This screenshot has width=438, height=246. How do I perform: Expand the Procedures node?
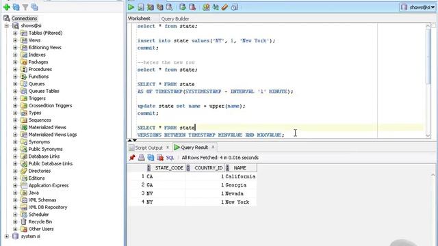pyautogui.click(x=15, y=69)
